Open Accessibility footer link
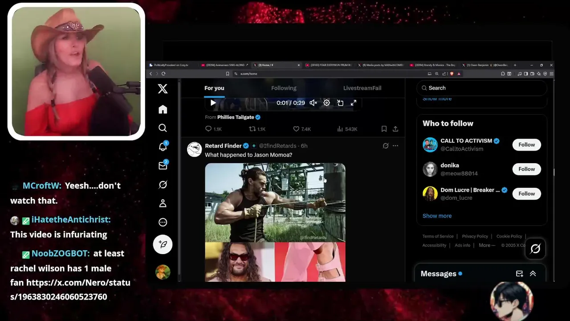 coord(434,245)
